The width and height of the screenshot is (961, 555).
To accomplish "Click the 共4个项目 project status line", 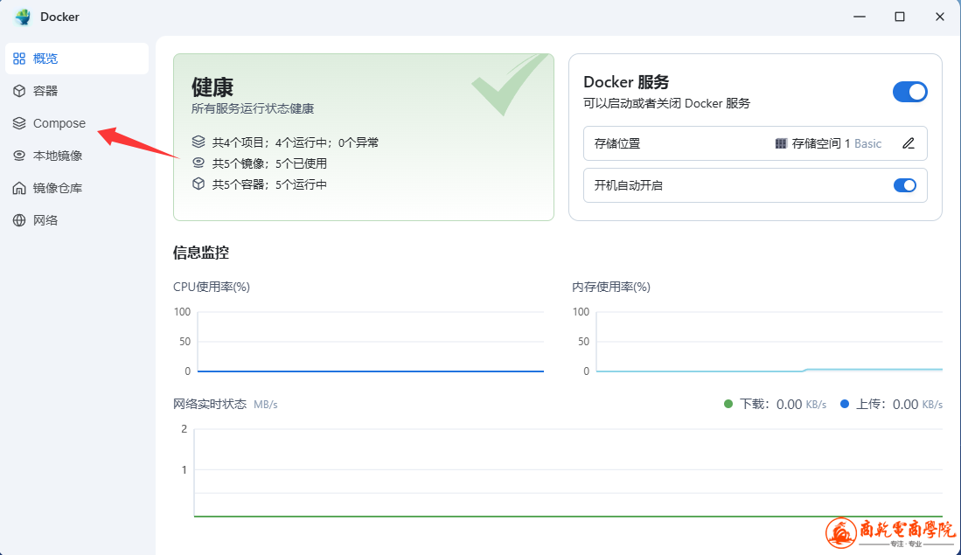I will (295, 142).
